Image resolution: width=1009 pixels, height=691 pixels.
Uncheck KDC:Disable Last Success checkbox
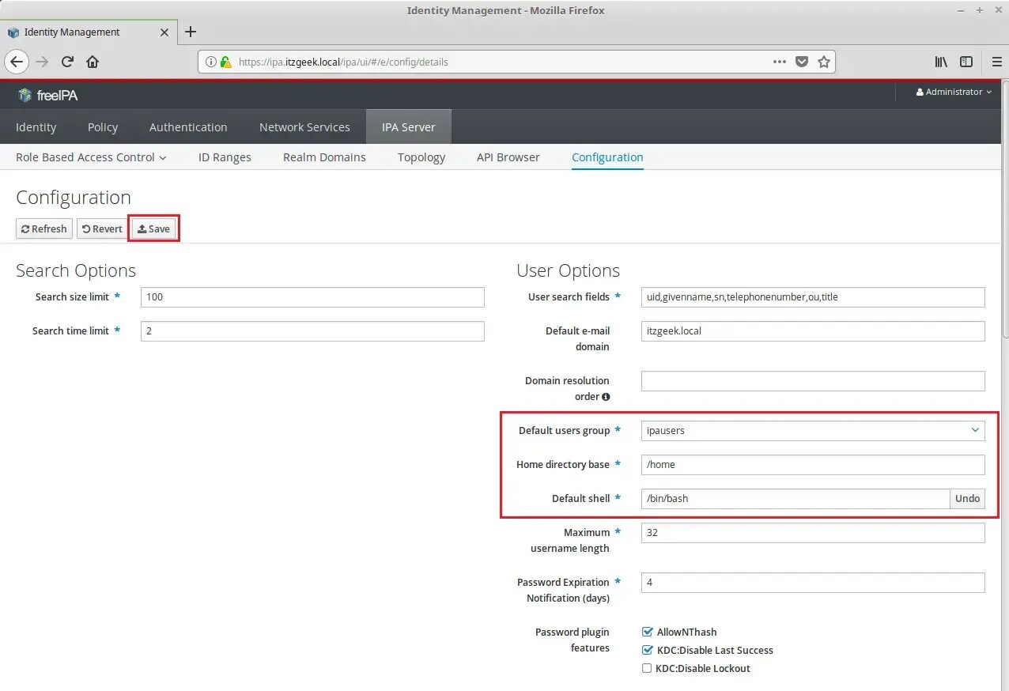click(647, 650)
